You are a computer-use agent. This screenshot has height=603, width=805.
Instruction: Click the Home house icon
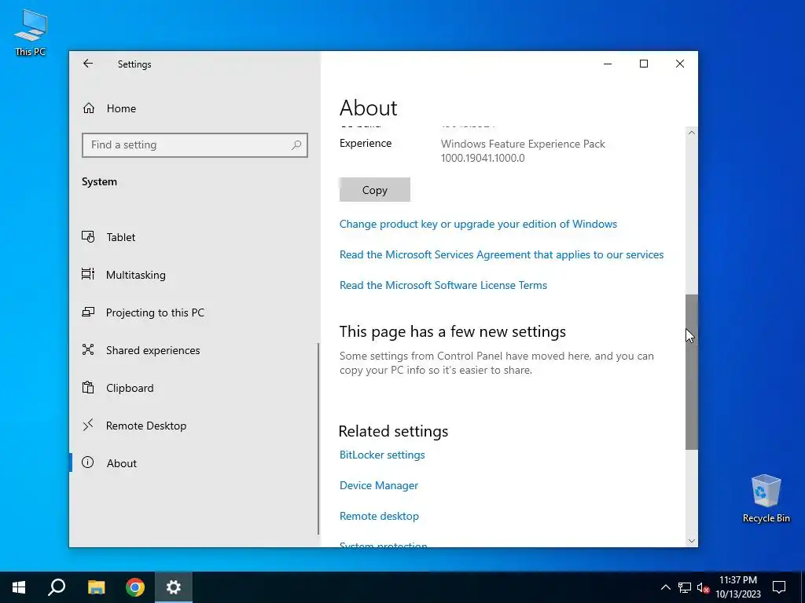88,108
